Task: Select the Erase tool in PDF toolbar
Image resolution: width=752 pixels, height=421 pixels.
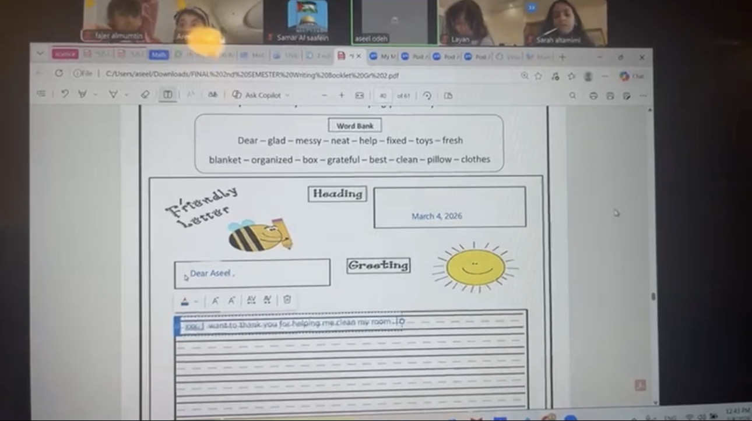Action: coord(145,94)
